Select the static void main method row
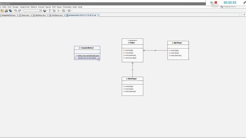The image size is (246, 138). [x=87, y=56]
